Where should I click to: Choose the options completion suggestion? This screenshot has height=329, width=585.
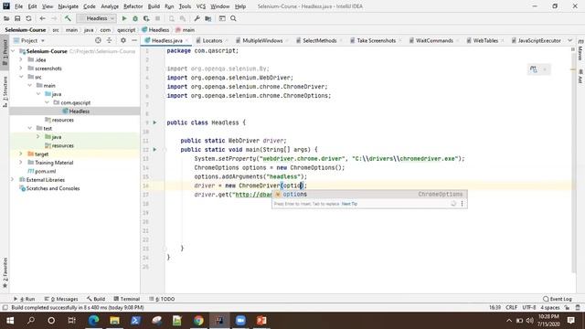369,195
